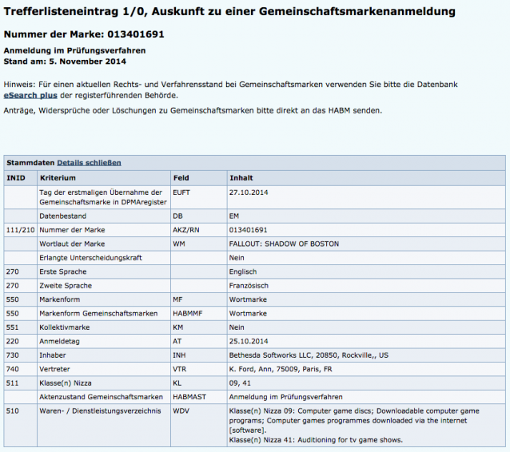Screen dimensions: 510x452
Task: Click the HABM notice sentence
Action: pos(193,111)
